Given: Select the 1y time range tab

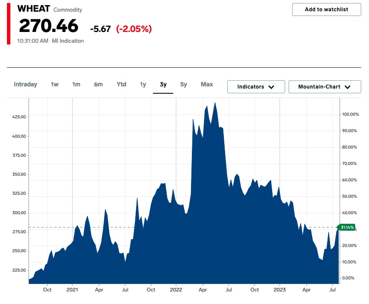Looking at the screenshot, I should [143, 84].
